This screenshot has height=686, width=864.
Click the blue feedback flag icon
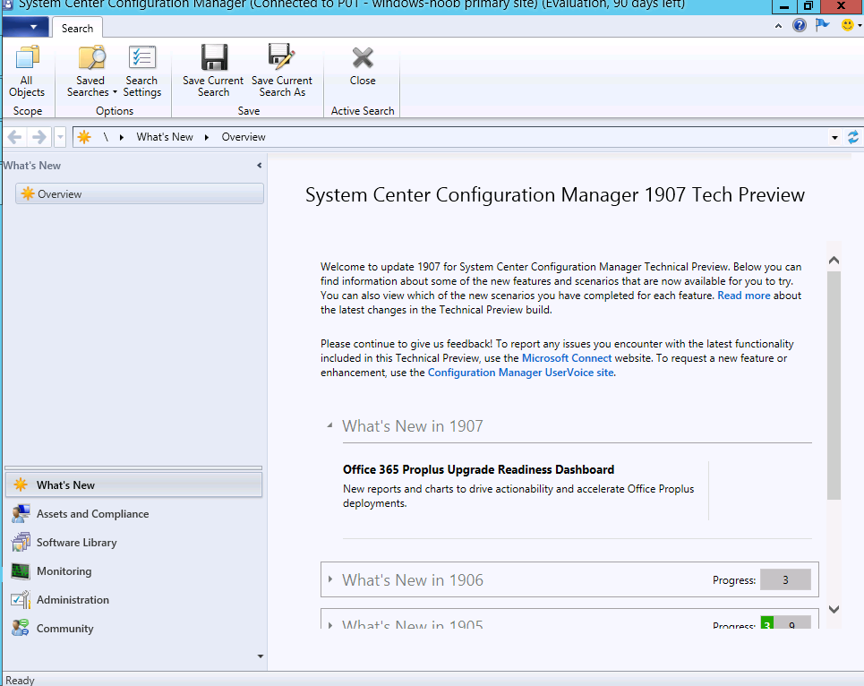822,25
